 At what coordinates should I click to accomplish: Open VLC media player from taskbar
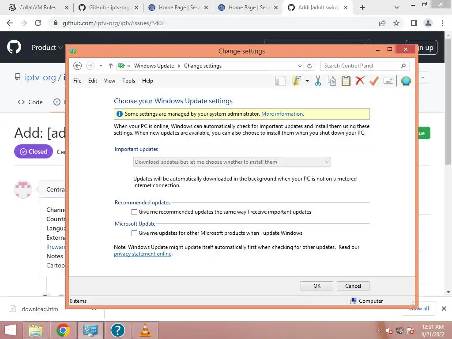(x=145, y=330)
